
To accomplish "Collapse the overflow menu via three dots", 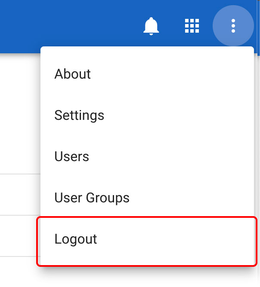I will (233, 26).
